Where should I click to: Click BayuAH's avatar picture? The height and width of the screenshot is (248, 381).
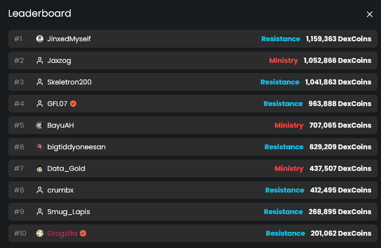coord(40,125)
